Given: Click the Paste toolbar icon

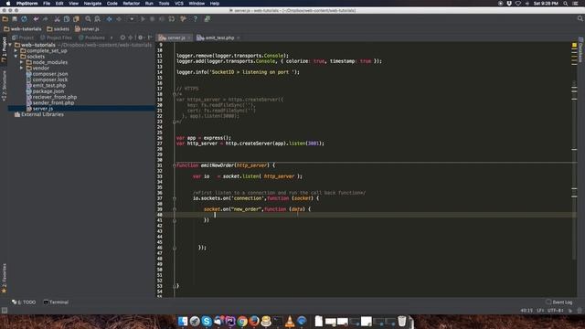Looking at the screenshot, I should [76, 19].
